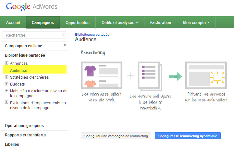Viewport: 234px width, 150px height.
Task: Open Opérations groupées section
Action: [x=24, y=126]
